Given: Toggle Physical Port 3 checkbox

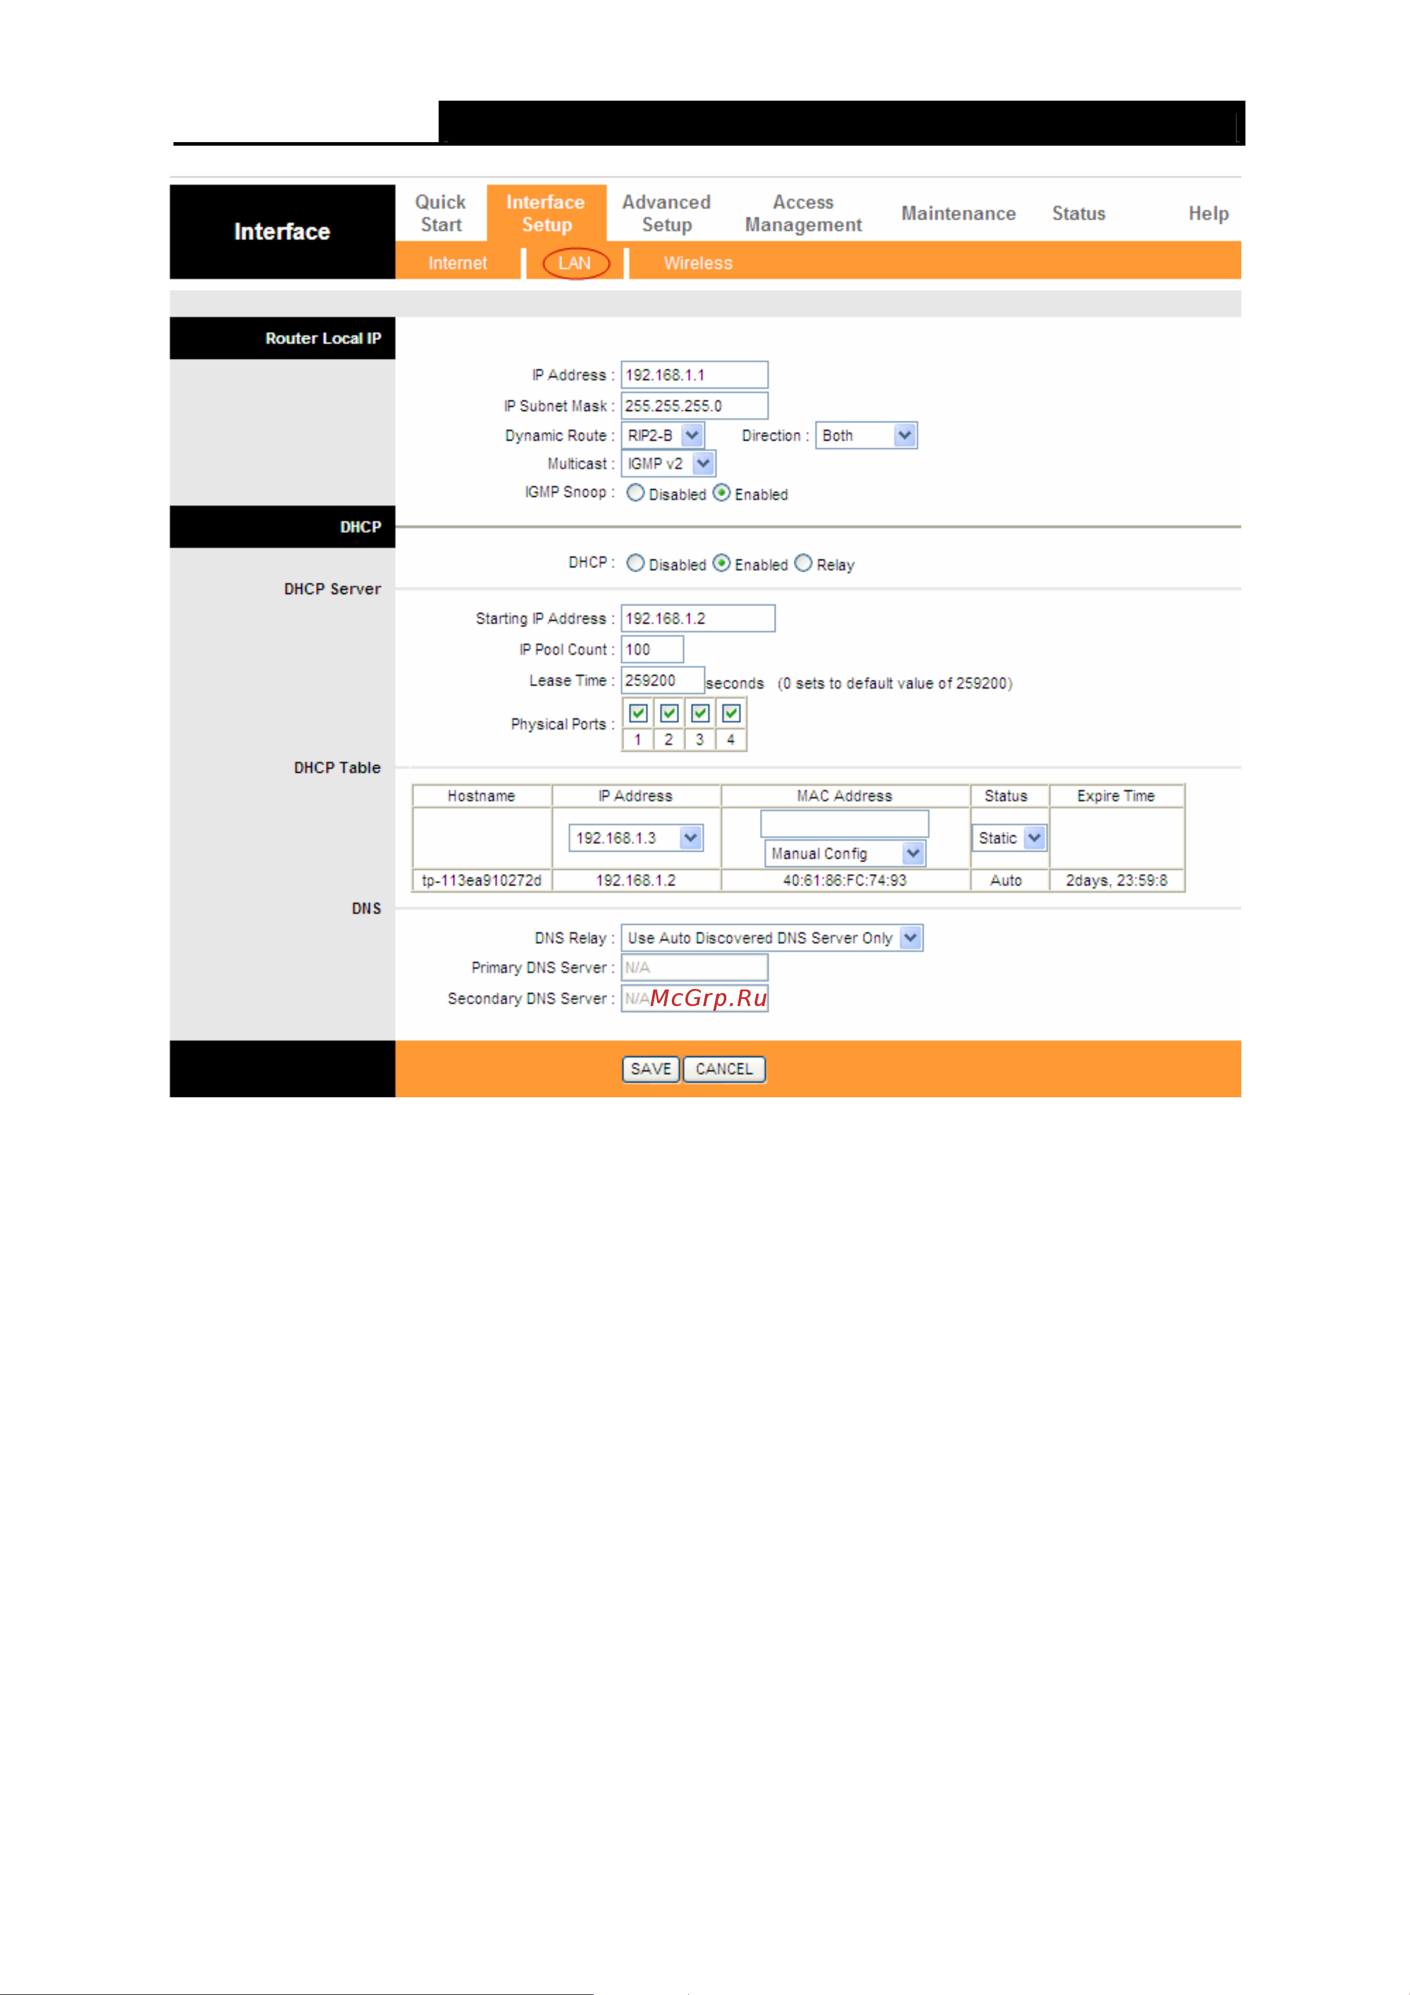Looking at the screenshot, I should click(x=700, y=714).
